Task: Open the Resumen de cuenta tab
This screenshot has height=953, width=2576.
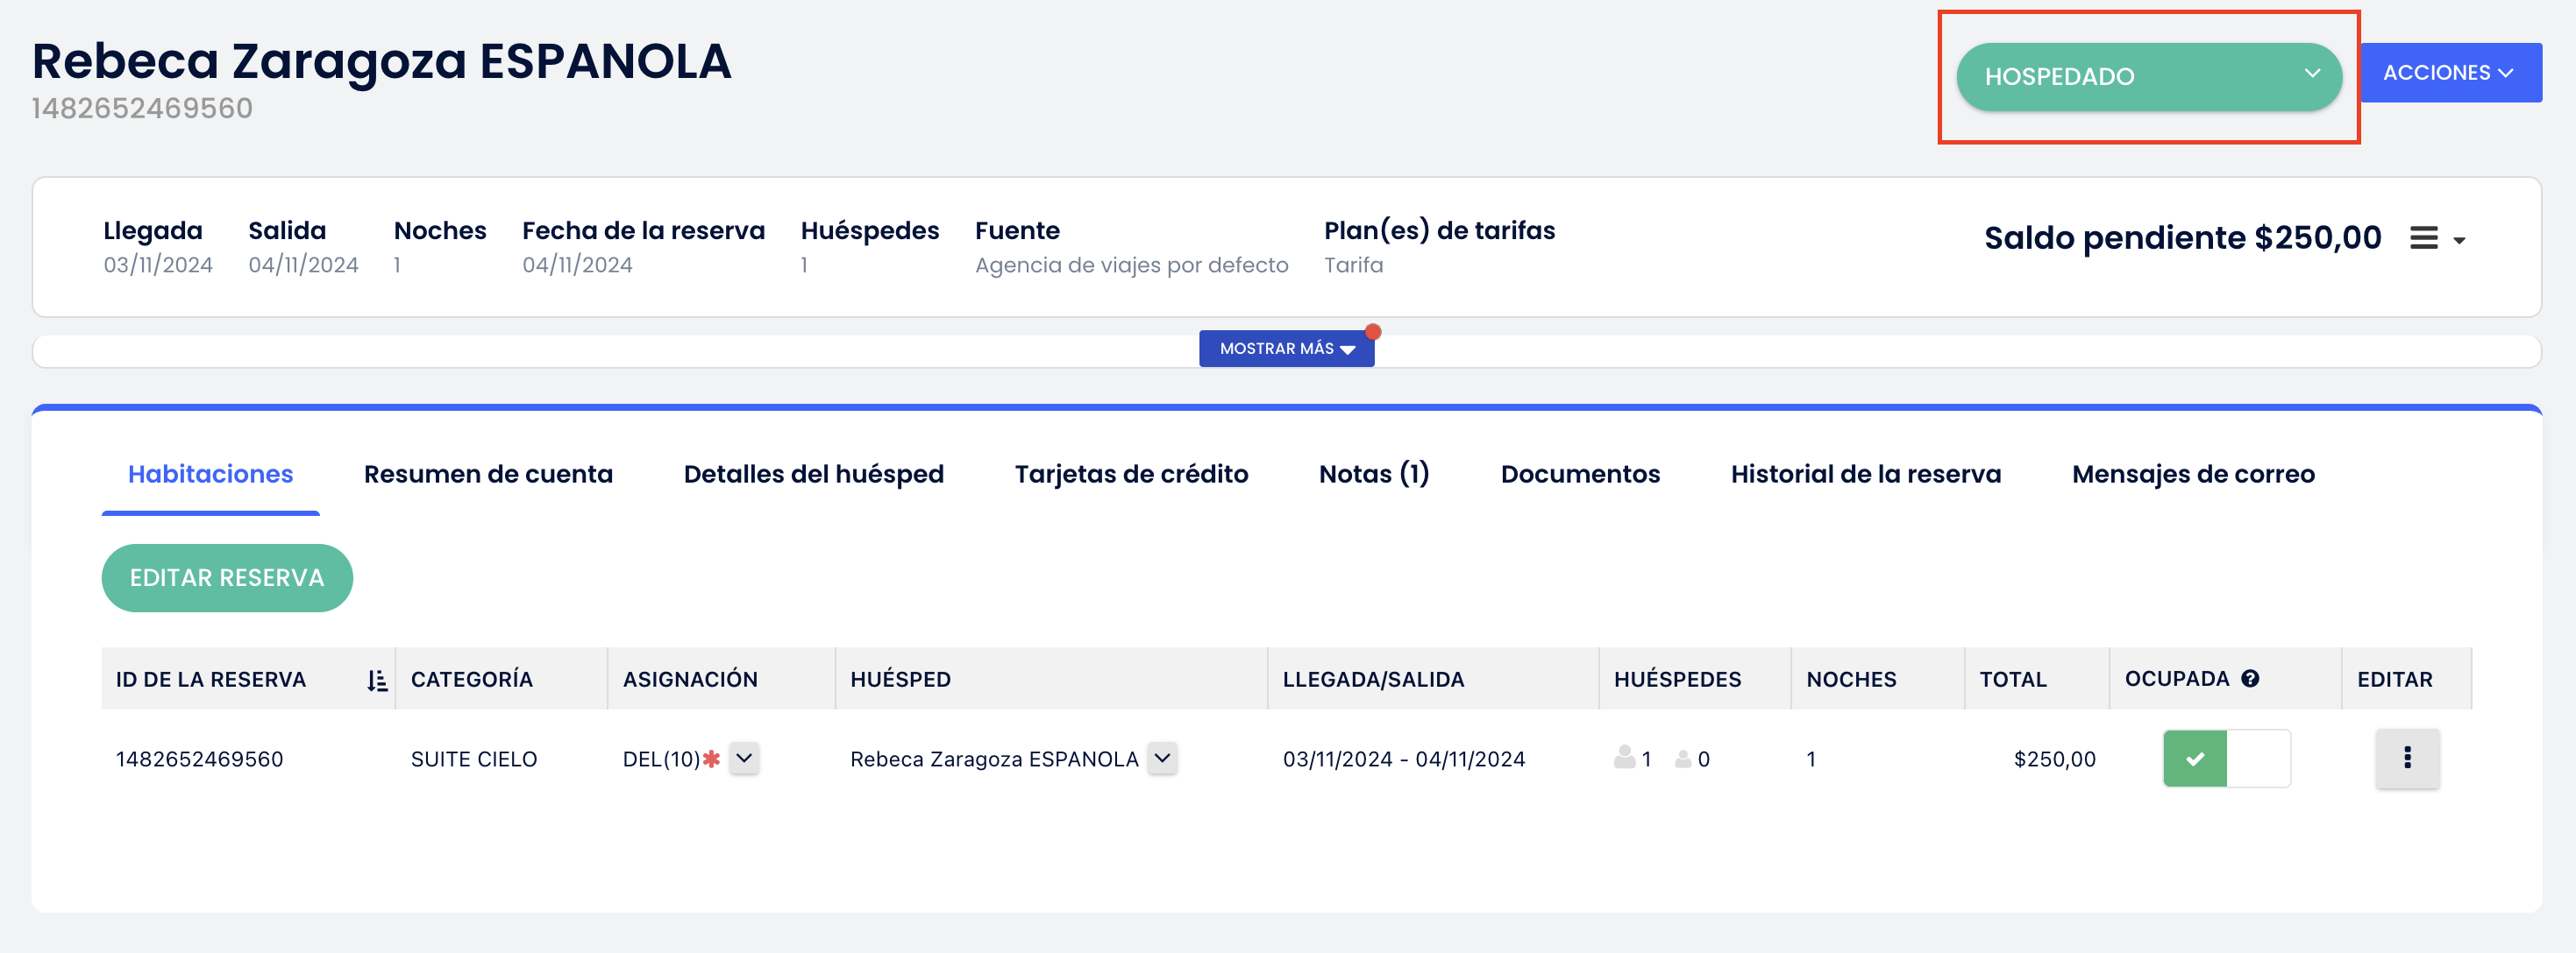Action: 488,474
